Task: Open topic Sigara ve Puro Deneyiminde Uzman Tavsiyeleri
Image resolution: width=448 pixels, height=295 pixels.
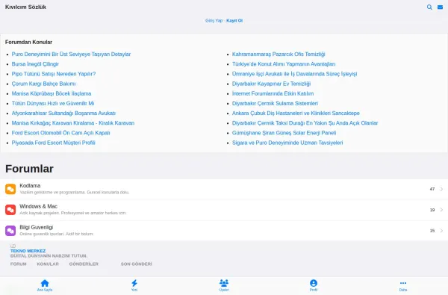Action: pyautogui.click(x=287, y=143)
